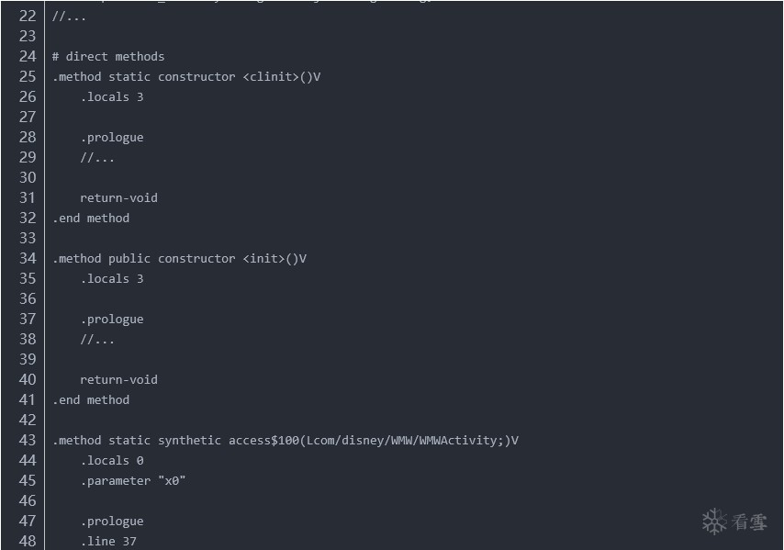Click ".end method" on line 32
The height and width of the screenshot is (550, 784).
[x=91, y=218]
